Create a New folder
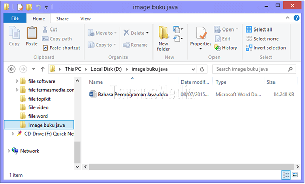This screenshot has width=305, height=184. 163,39
